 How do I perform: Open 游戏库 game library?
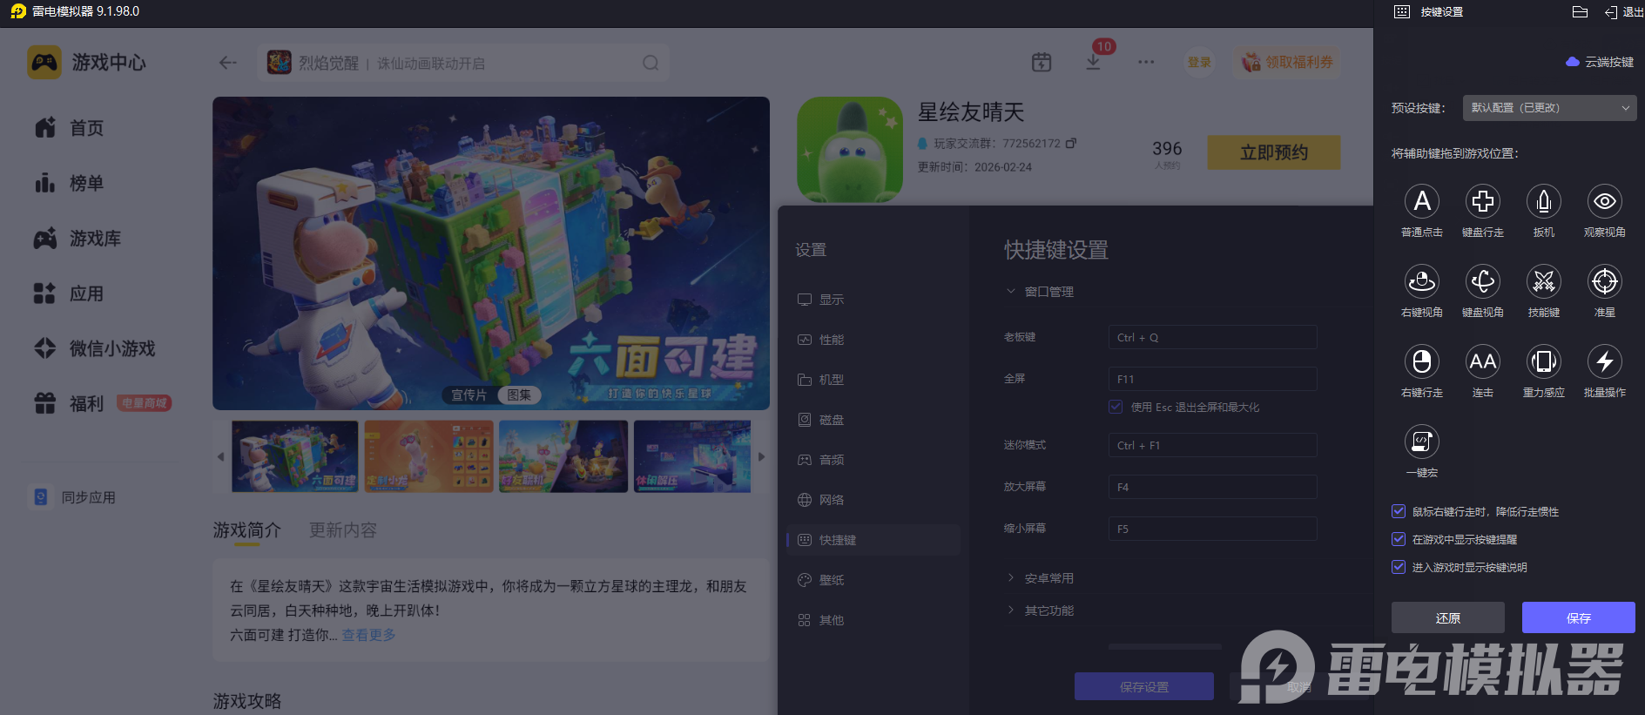click(x=78, y=239)
